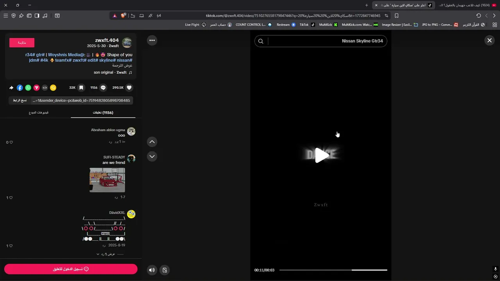Close the video viewer with the X button
Viewport: 500px width, 281px height.
(489, 40)
